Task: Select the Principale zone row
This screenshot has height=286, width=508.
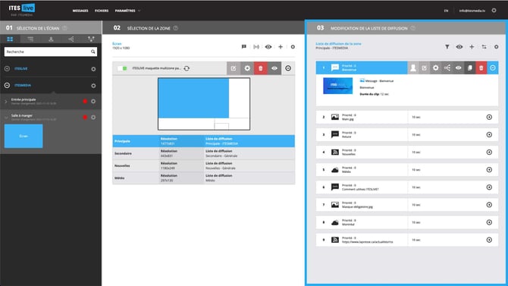Action: (203, 141)
